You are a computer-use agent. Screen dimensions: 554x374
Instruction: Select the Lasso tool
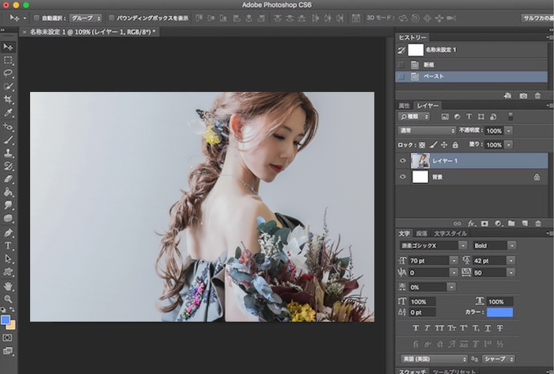coord(8,73)
